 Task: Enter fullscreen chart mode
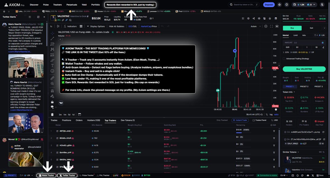[271, 26]
